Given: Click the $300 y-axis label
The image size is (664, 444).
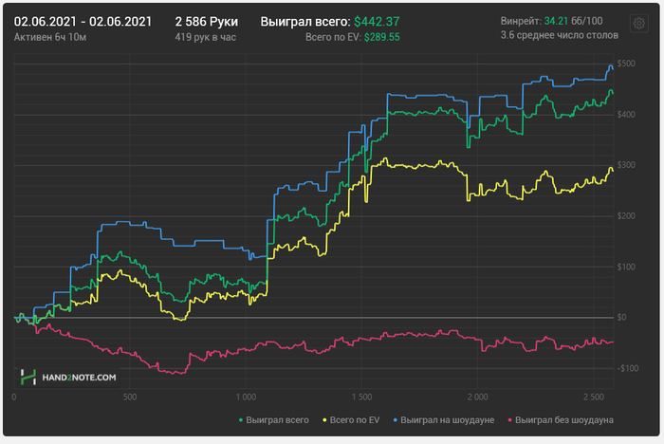Looking at the screenshot, I should (x=626, y=165).
